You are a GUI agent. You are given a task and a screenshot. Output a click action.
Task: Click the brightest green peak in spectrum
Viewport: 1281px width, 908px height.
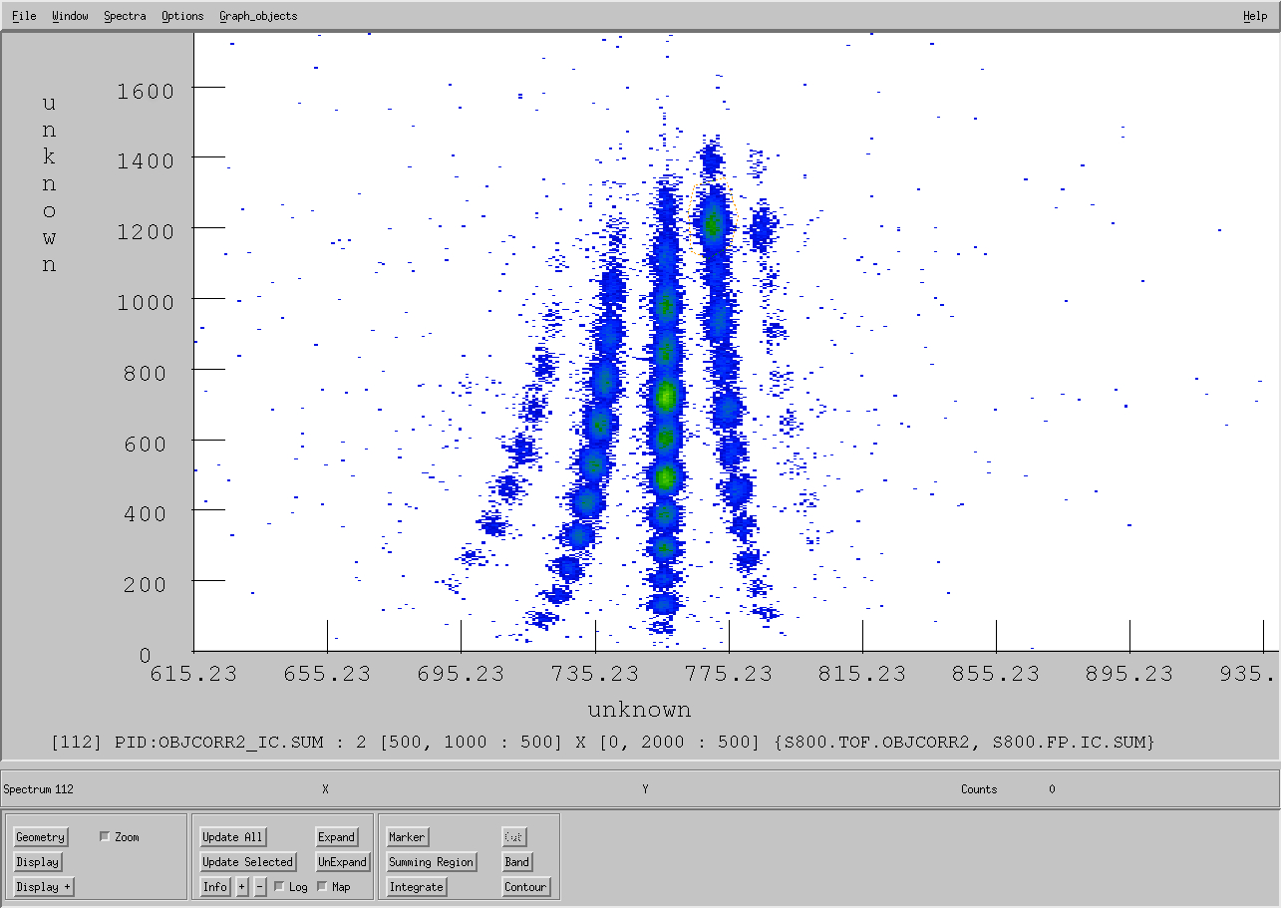(667, 397)
